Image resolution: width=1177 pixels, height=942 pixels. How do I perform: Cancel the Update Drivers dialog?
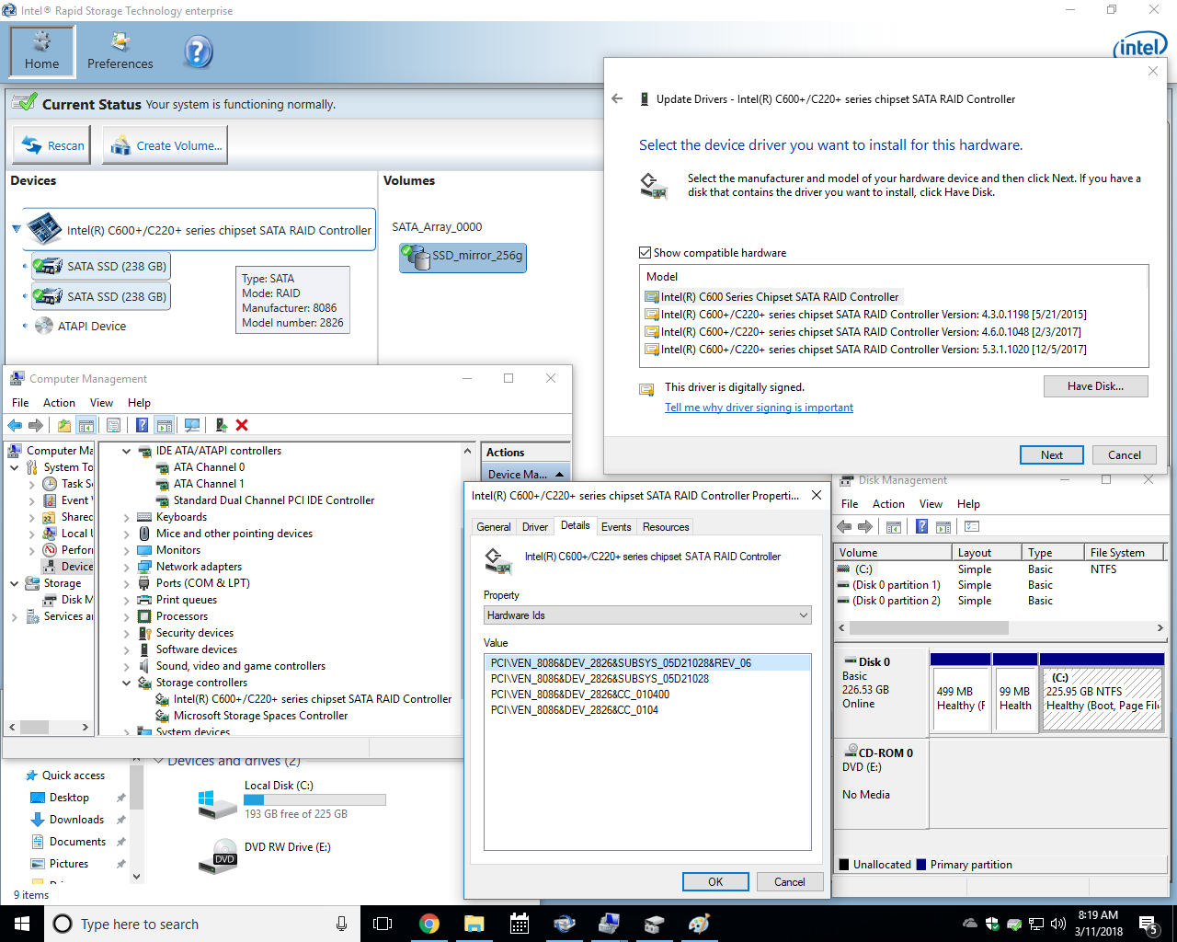pos(1124,454)
